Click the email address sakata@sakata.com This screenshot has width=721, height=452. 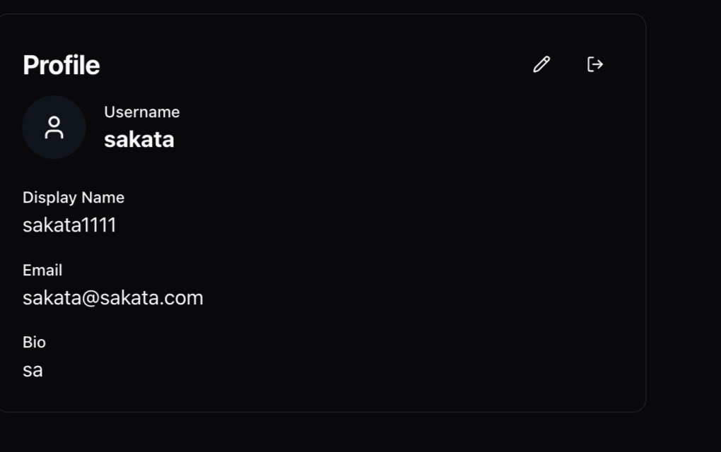(x=112, y=298)
